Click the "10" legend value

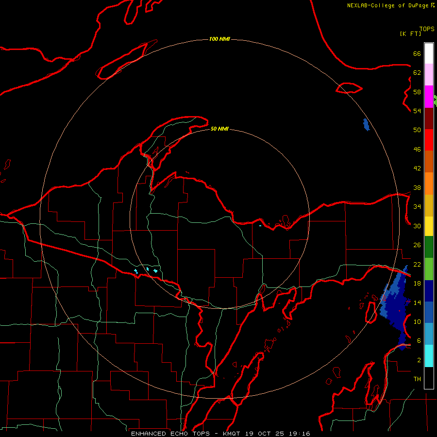coord(417,322)
